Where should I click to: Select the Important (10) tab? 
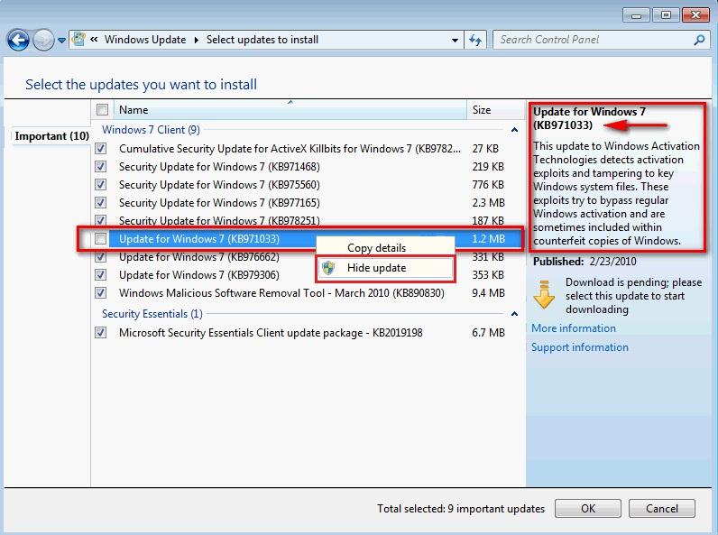coord(51,136)
